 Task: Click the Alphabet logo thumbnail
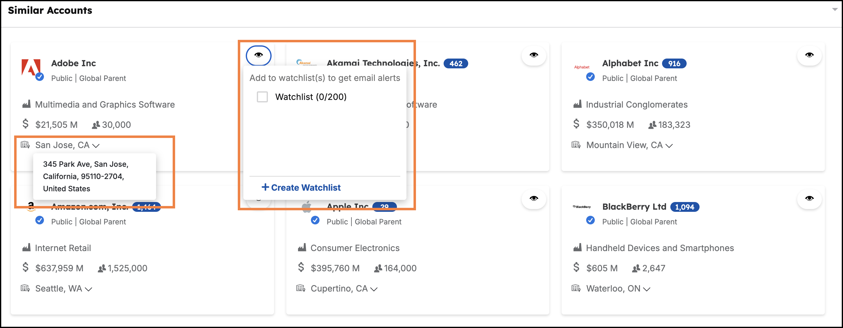[582, 67]
